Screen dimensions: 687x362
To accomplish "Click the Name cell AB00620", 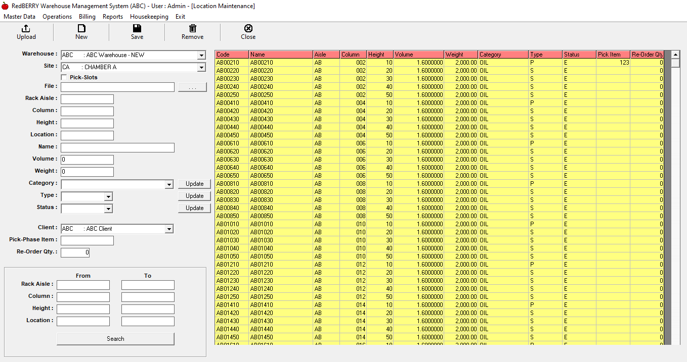I will pyautogui.click(x=281, y=151).
